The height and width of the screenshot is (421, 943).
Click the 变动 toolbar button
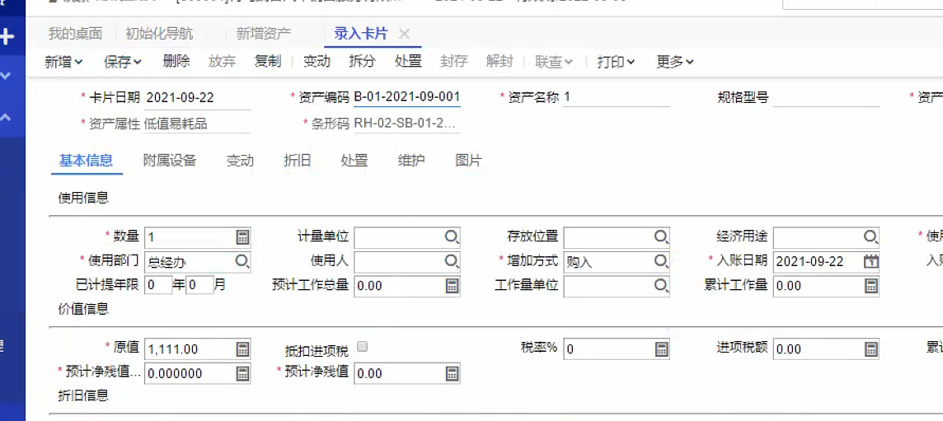(x=317, y=61)
